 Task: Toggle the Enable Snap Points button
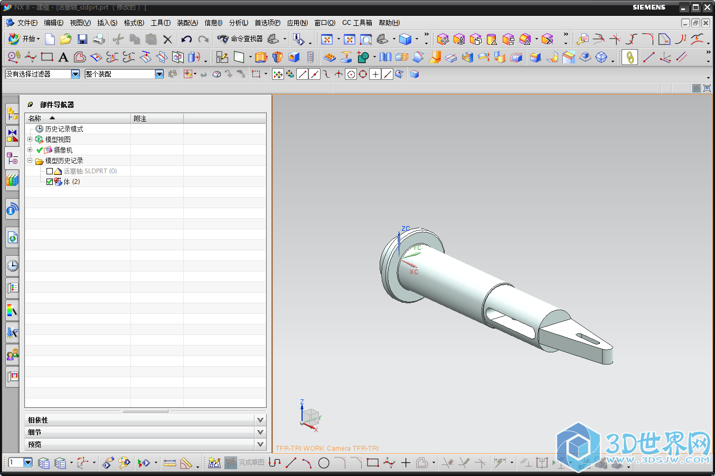point(278,74)
